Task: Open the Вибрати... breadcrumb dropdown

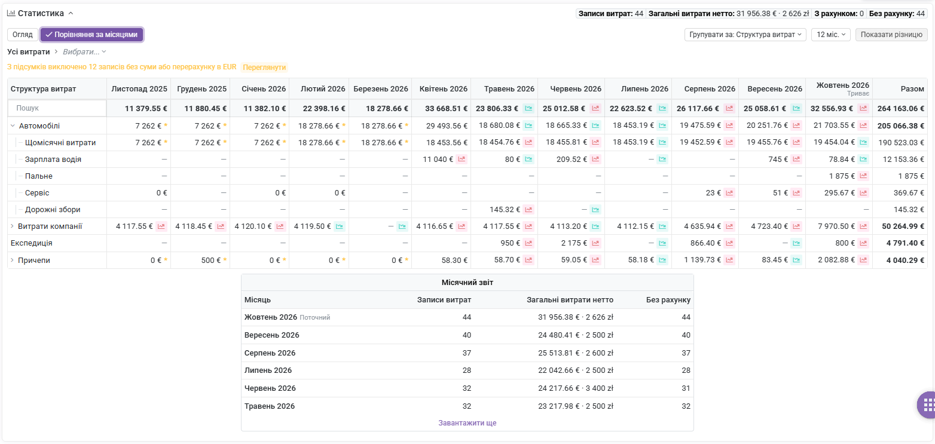Action: pos(84,52)
